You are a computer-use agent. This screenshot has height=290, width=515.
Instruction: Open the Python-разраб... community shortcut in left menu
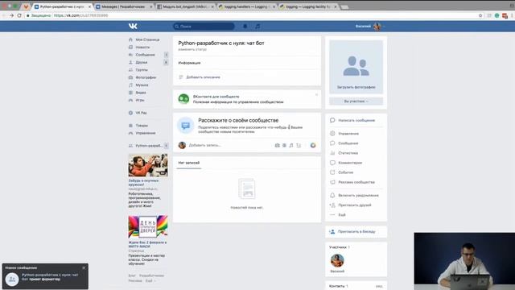(x=148, y=145)
